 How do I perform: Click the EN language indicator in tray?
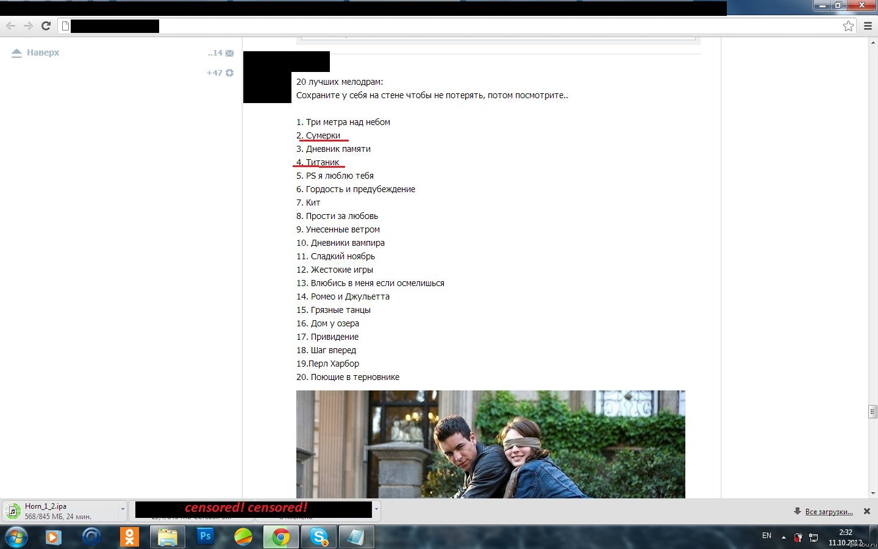pyautogui.click(x=766, y=536)
